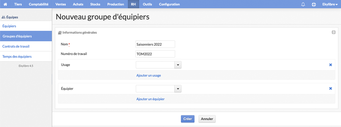Remove the Usage row with the X
The height and width of the screenshot is (127, 341).
(x=330, y=65)
